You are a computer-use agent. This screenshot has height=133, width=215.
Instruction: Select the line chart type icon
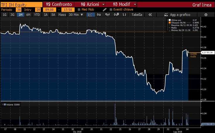click(x=90, y=15)
